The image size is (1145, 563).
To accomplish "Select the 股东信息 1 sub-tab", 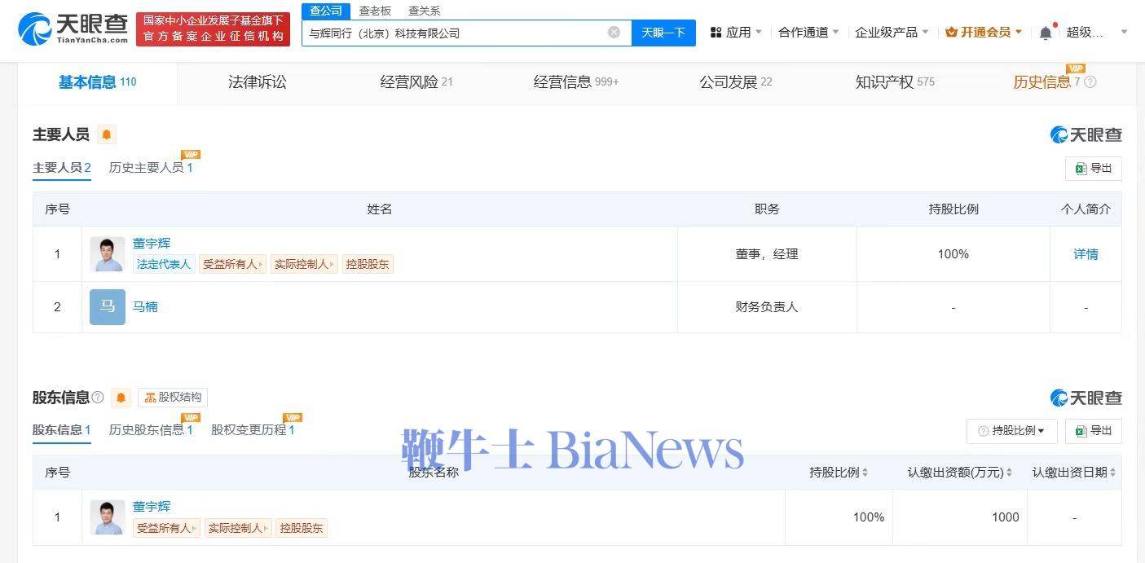I will coord(62,430).
